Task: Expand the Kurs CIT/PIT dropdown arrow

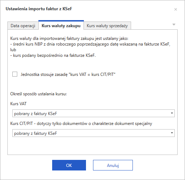Action: click(172, 133)
